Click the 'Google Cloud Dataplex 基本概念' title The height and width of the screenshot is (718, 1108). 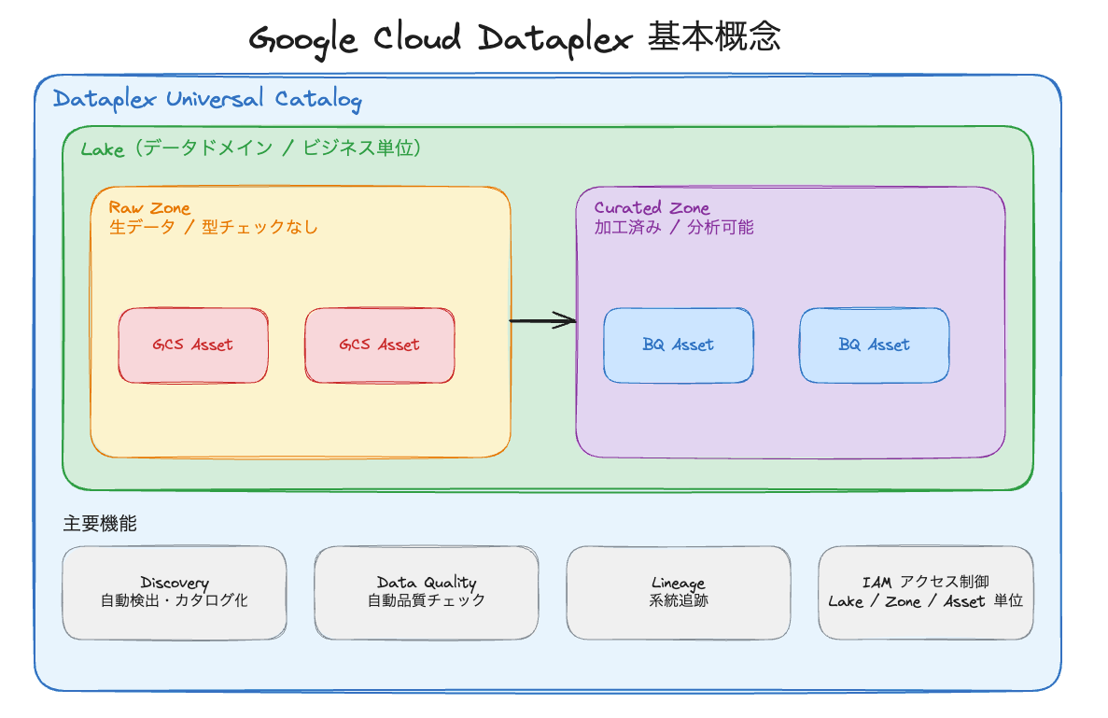pos(515,39)
